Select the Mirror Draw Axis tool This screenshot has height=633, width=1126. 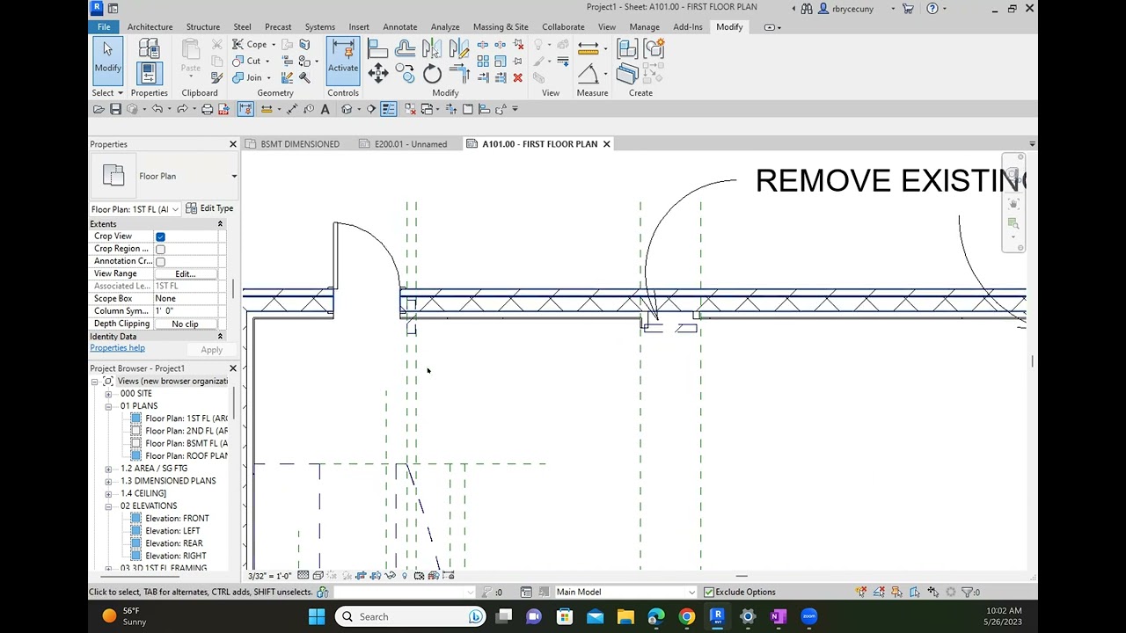point(458,48)
